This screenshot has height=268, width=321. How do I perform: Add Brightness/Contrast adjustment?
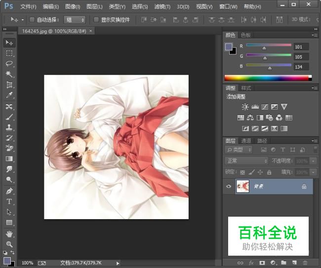click(245, 107)
